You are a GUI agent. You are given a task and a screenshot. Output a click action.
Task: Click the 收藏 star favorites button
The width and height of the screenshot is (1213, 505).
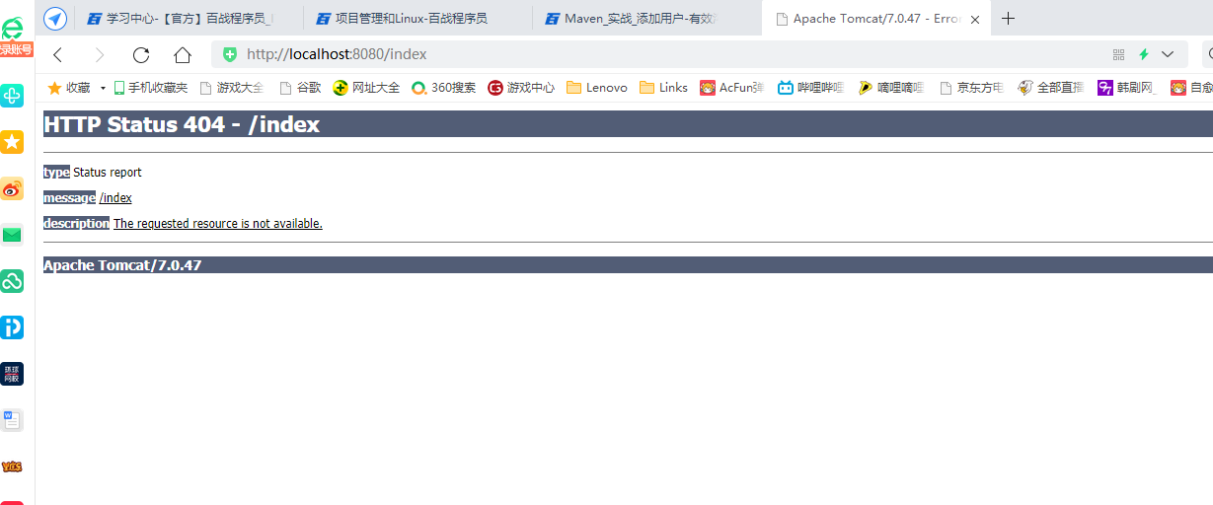click(x=69, y=88)
